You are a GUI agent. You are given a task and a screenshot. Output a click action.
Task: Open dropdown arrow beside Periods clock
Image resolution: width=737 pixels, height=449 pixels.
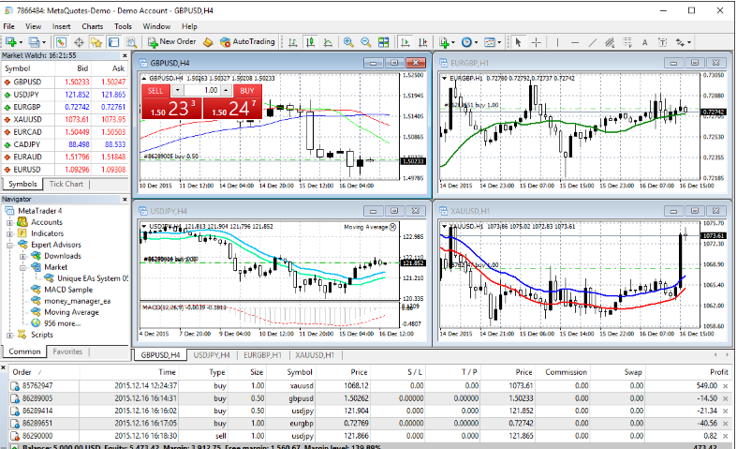click(476, 42)
